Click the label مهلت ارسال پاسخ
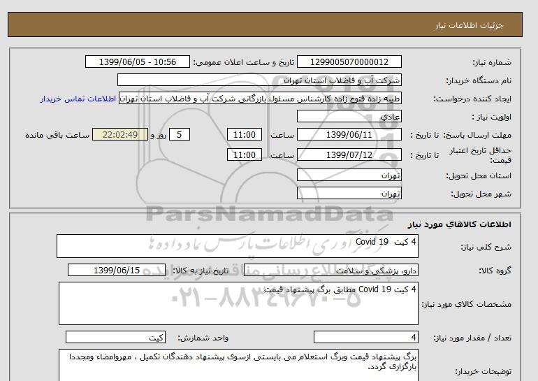The width and height of the screenshot is (538, 381). click(477, 135)
